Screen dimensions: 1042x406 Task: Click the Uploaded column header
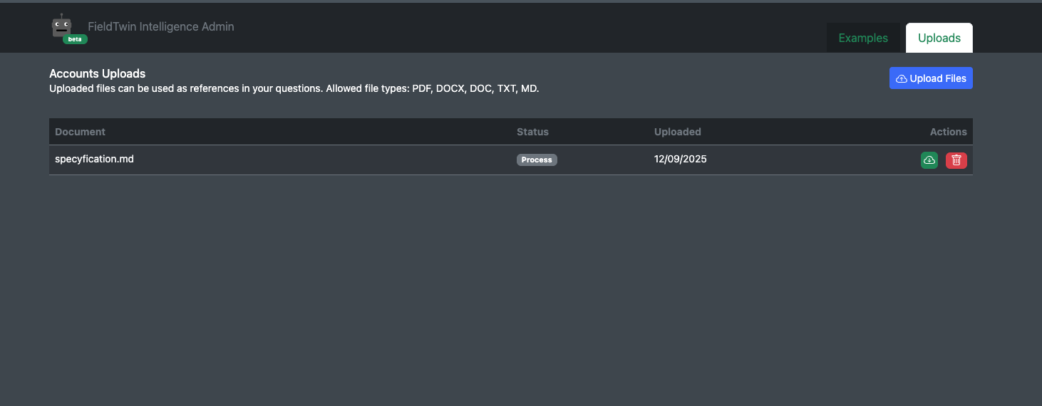tap(677, 132)
